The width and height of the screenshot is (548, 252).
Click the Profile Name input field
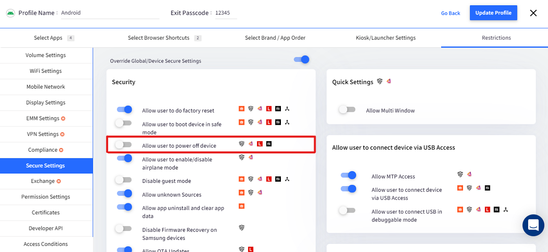point(110,13)
